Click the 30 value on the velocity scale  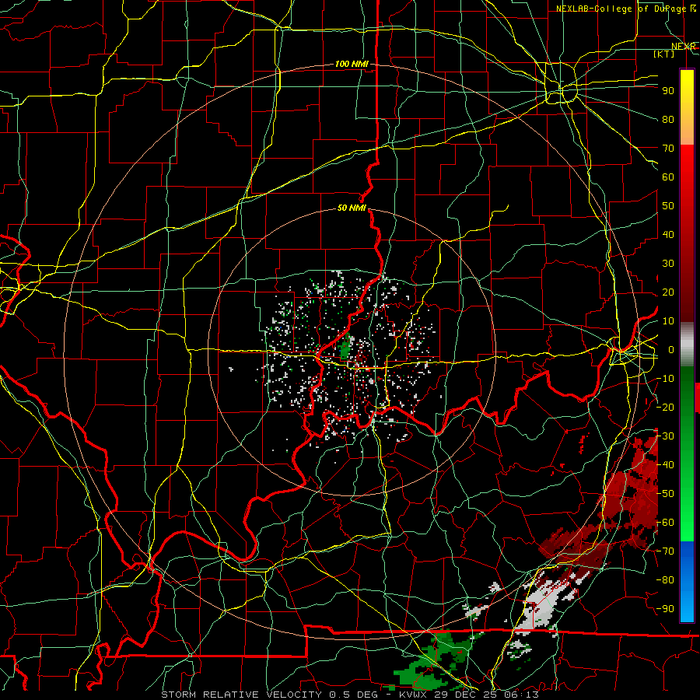tap(668, 264)
